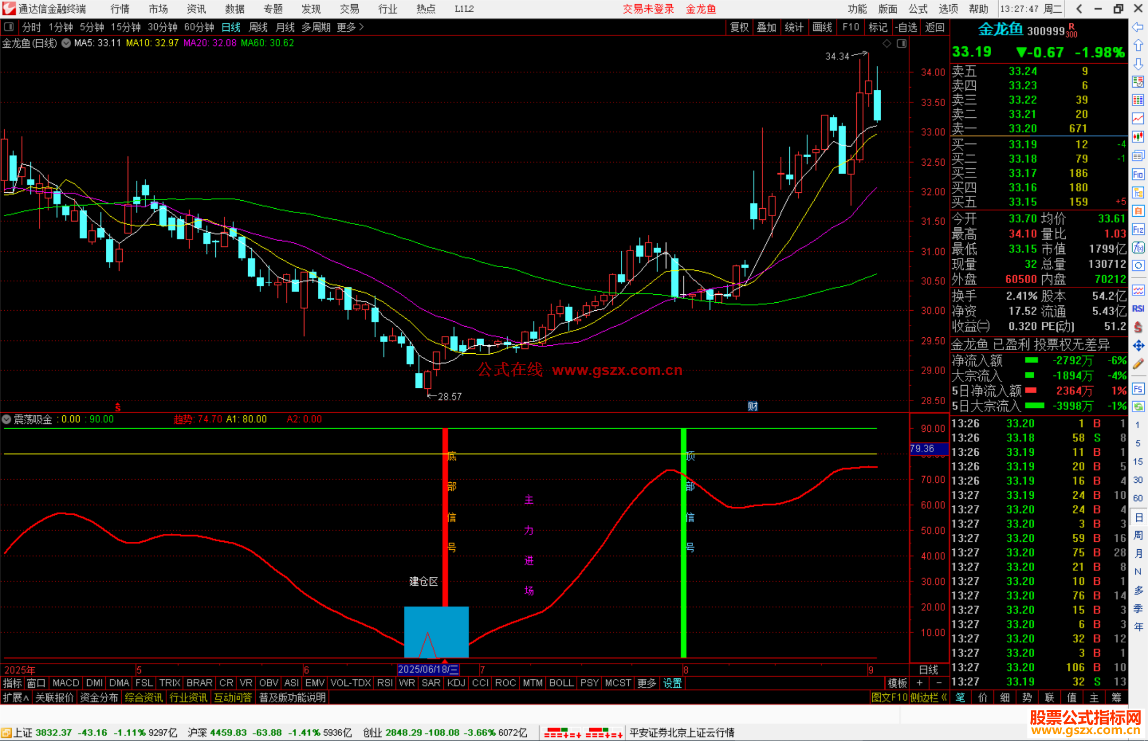This screenshot has height=741, width=1148.
Task: Open the 市场 menu
Action: pyautogui.click(x=158, y=8)
